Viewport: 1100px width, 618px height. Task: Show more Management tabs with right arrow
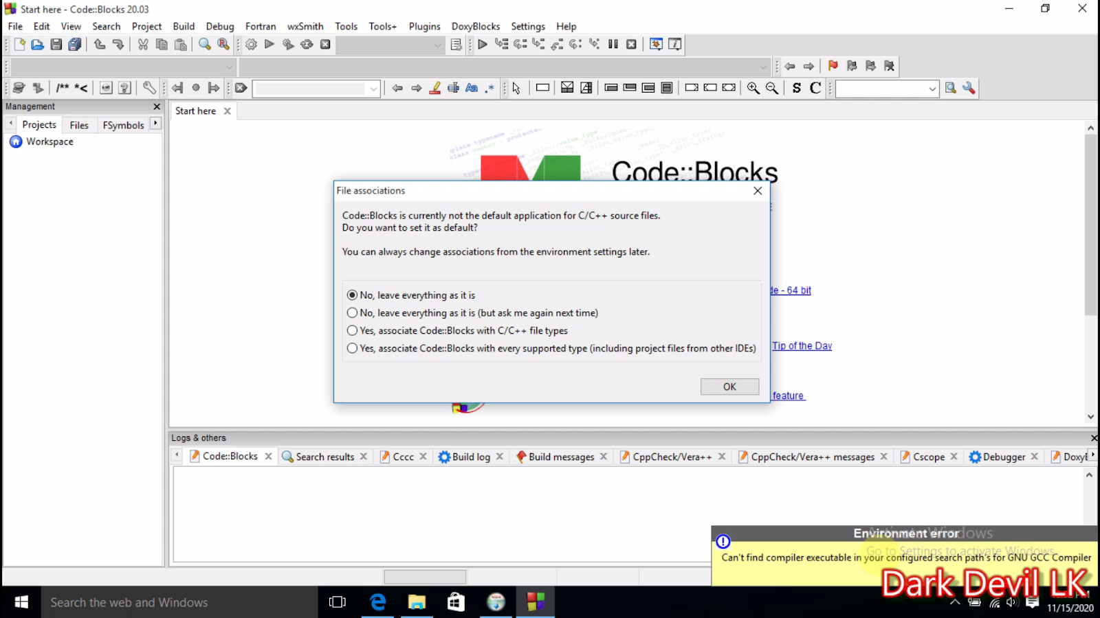(x=156, y=124)
